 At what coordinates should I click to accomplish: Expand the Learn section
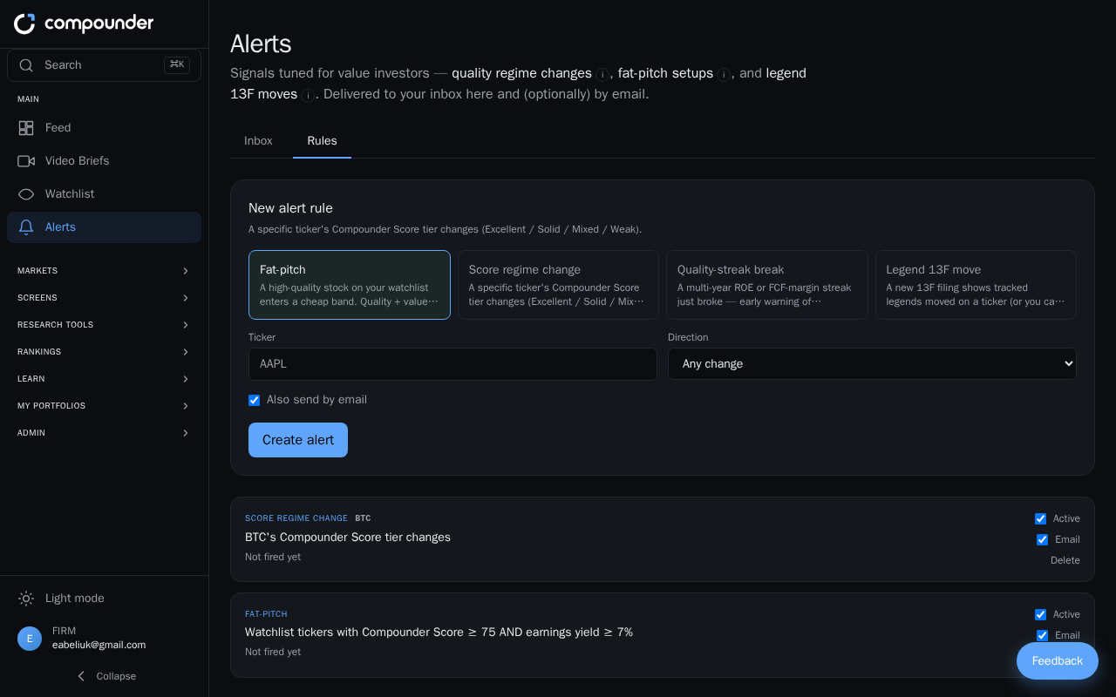pos(104,379)
